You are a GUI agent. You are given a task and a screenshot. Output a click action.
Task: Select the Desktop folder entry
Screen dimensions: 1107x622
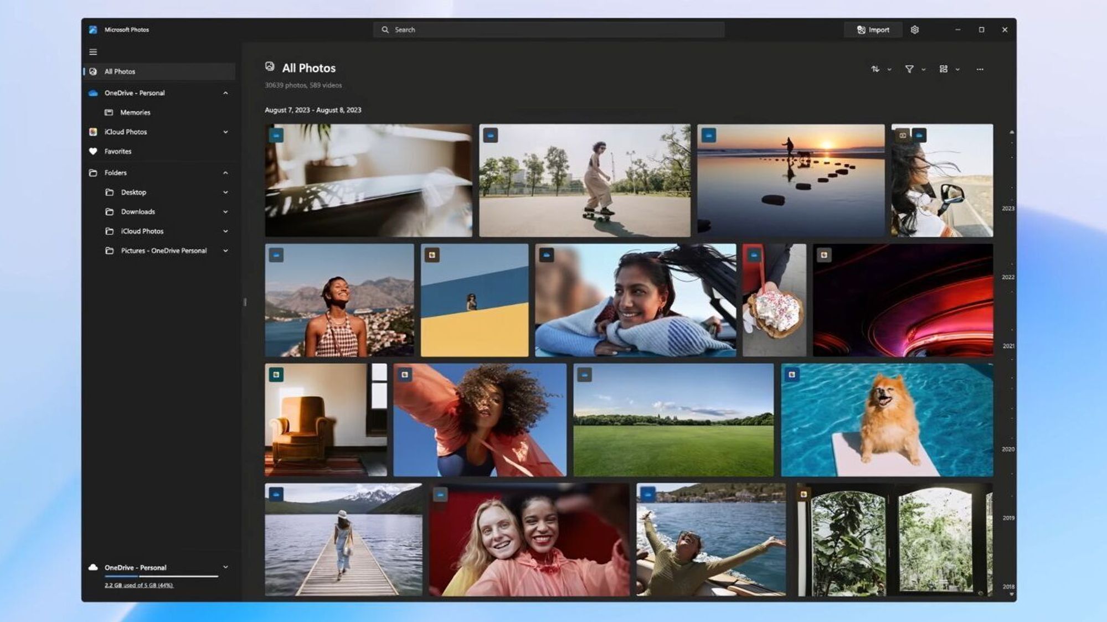tap(159, 192)
